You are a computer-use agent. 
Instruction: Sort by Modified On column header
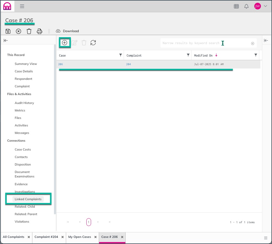[x=203, y=55]
